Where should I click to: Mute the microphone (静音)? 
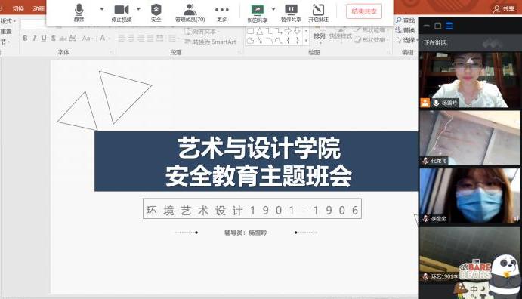79,13
